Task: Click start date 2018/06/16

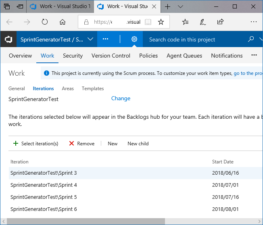Action: point(225,173)
